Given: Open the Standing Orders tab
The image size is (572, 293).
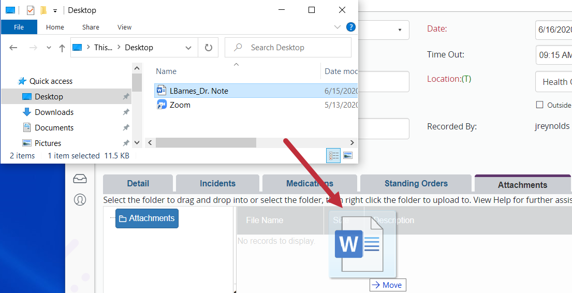Looking at the screenshot, I should (416, 184).
